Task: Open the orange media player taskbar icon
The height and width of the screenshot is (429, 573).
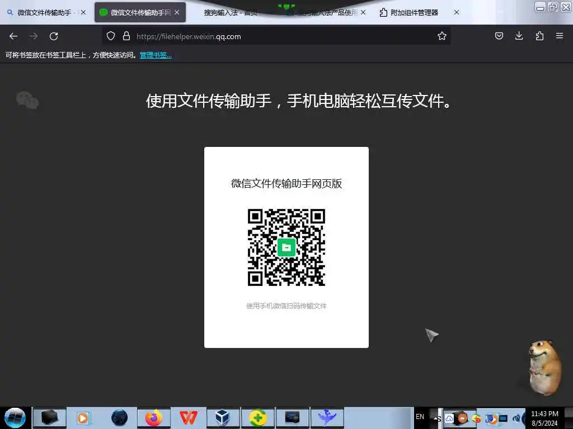Action: (x=83, y=418)
